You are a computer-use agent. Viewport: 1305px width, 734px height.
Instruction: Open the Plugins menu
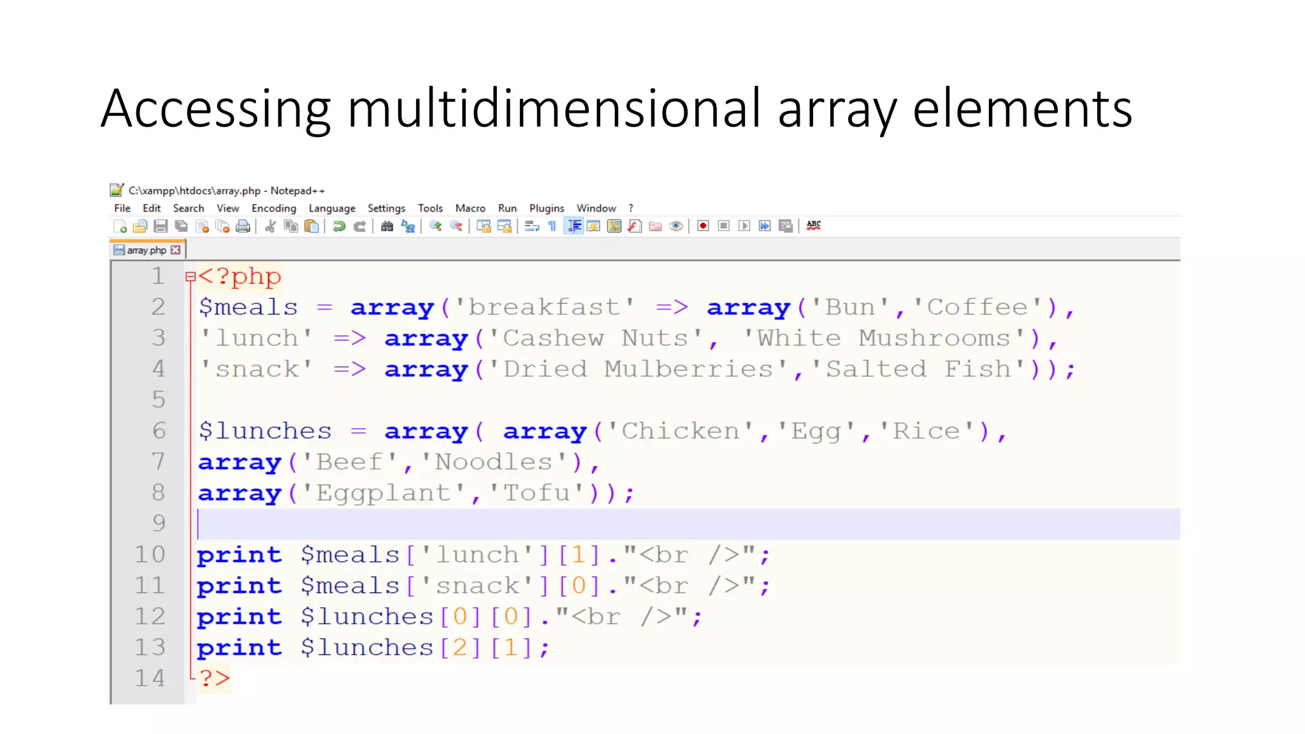click(546, 208)
